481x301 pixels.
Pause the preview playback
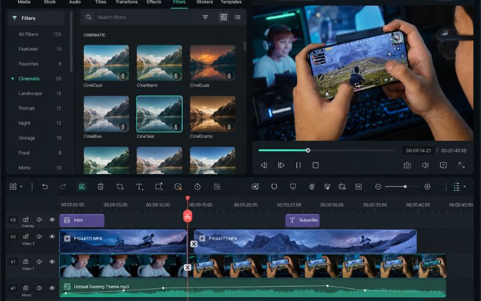point(298,165)
